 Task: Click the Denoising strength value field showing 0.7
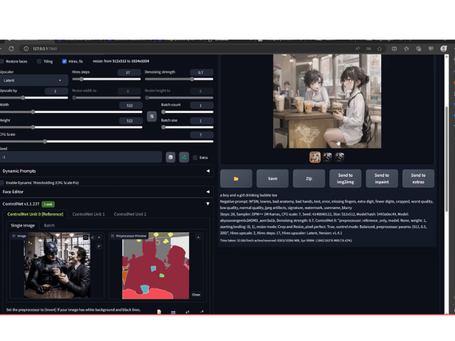[x=202, y=72]
